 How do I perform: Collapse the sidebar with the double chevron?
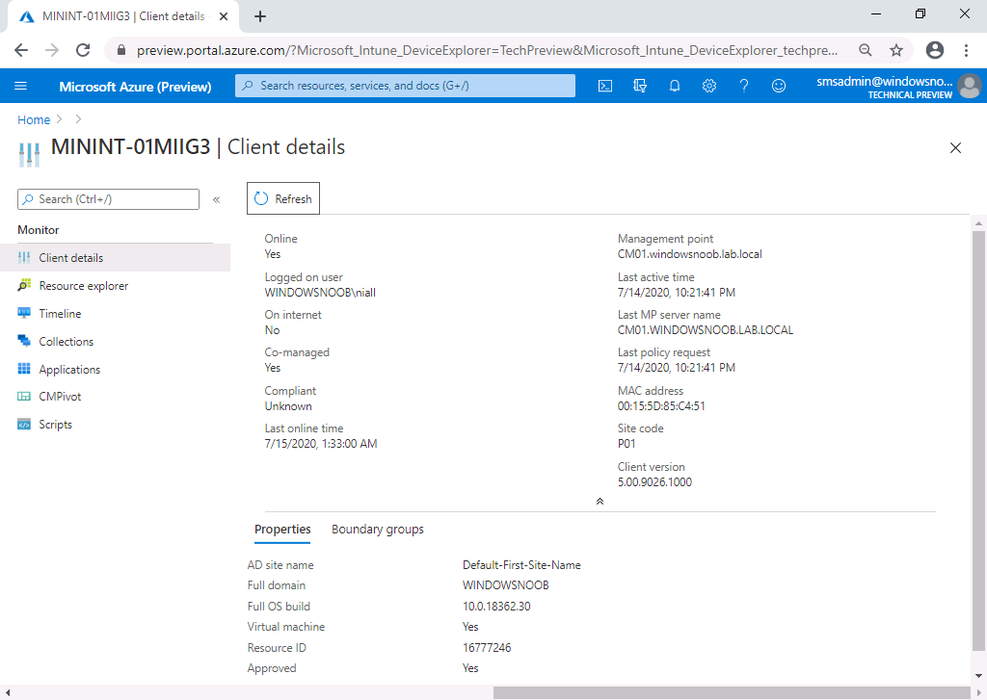[x=216, y=200]
